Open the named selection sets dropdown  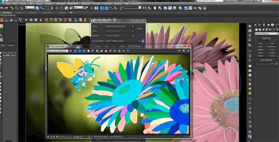(133, 7)
